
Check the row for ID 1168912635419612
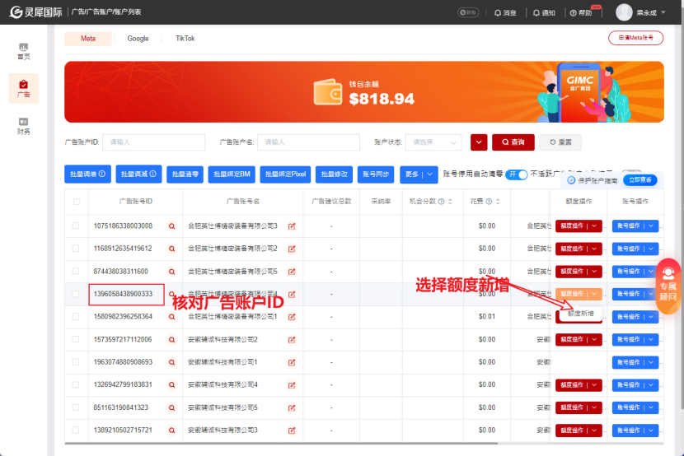[76, 249]
